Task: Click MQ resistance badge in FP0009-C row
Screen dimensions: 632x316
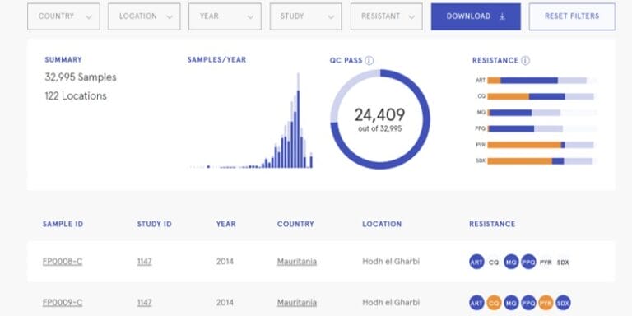Action: pyautogui.click(x=511, y=303)
